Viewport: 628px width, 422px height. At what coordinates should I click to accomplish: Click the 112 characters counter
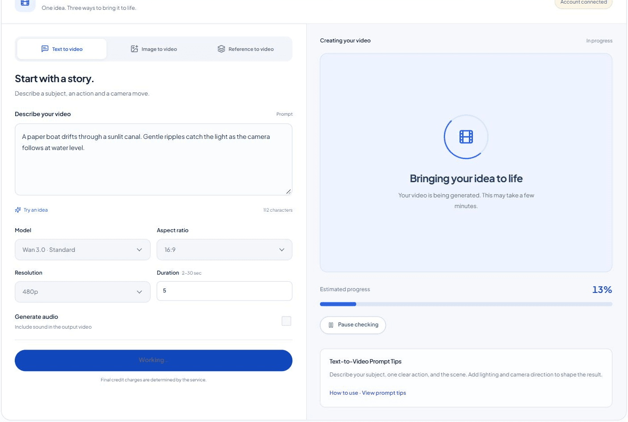click(x=278, y=210)
